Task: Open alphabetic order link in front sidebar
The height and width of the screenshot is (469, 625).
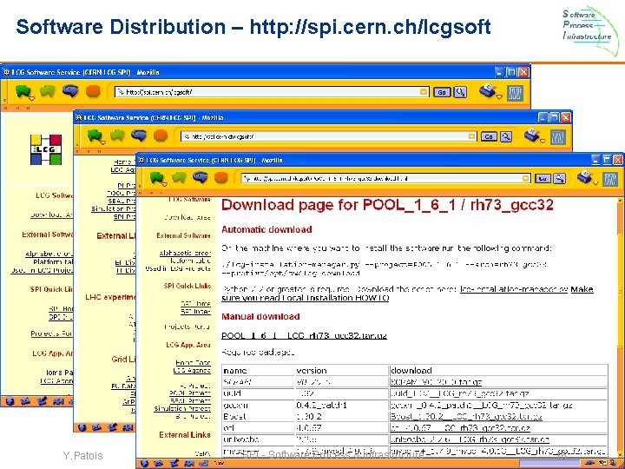Action: 185,253
